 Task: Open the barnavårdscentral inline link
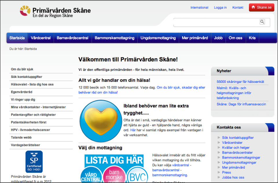(166, 170)
